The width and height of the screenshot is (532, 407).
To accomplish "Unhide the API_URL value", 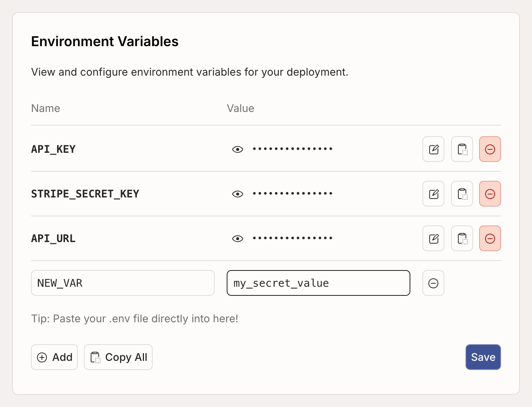I will click(238, 239).
